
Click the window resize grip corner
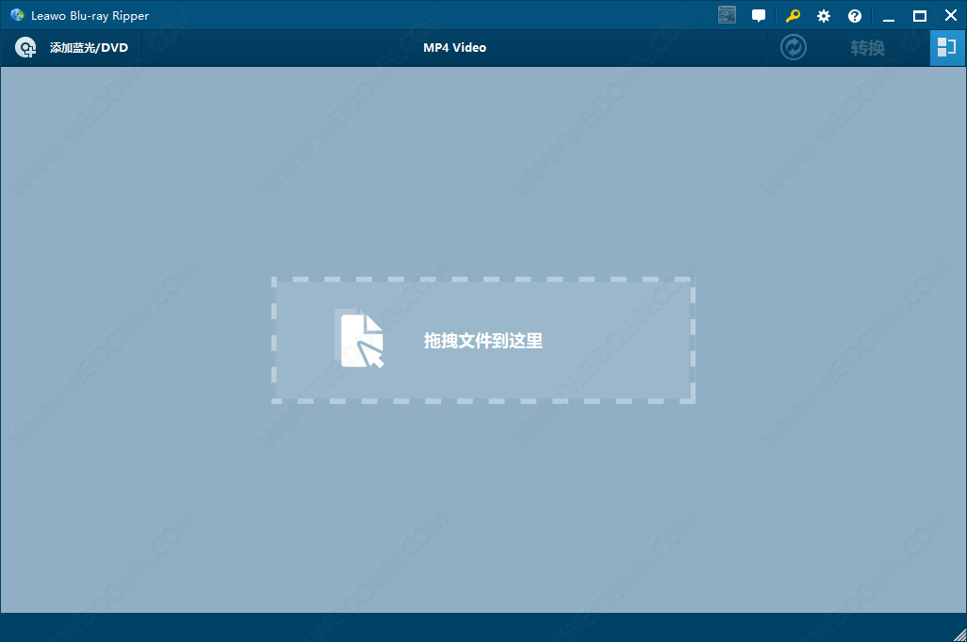(958, 633)
